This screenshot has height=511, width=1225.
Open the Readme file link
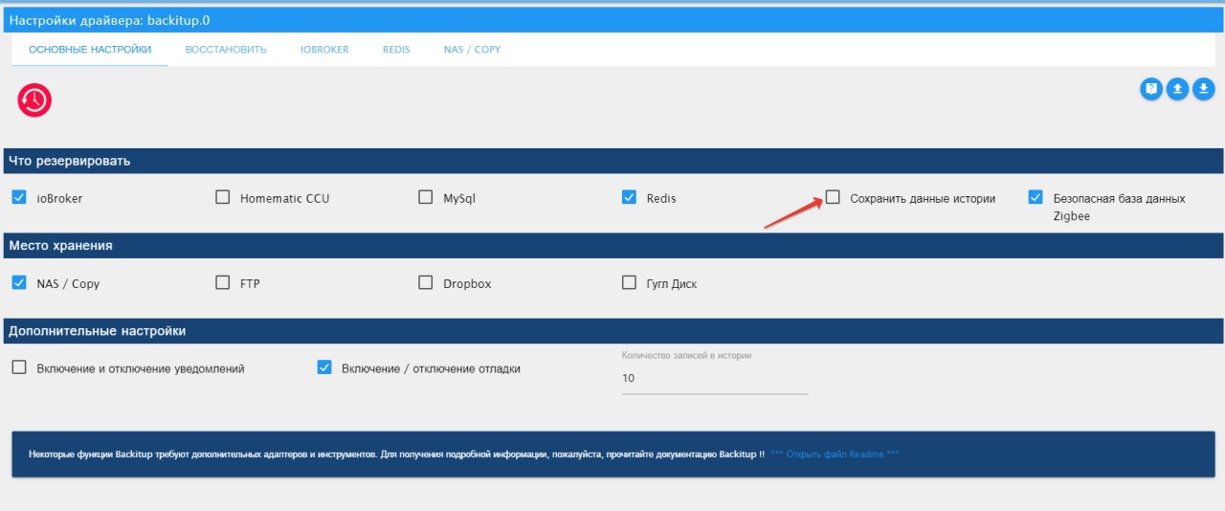[x=835, y=454]
